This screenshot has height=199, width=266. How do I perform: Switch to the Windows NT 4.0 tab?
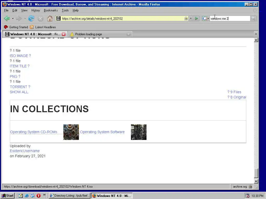tap(35, 34)
